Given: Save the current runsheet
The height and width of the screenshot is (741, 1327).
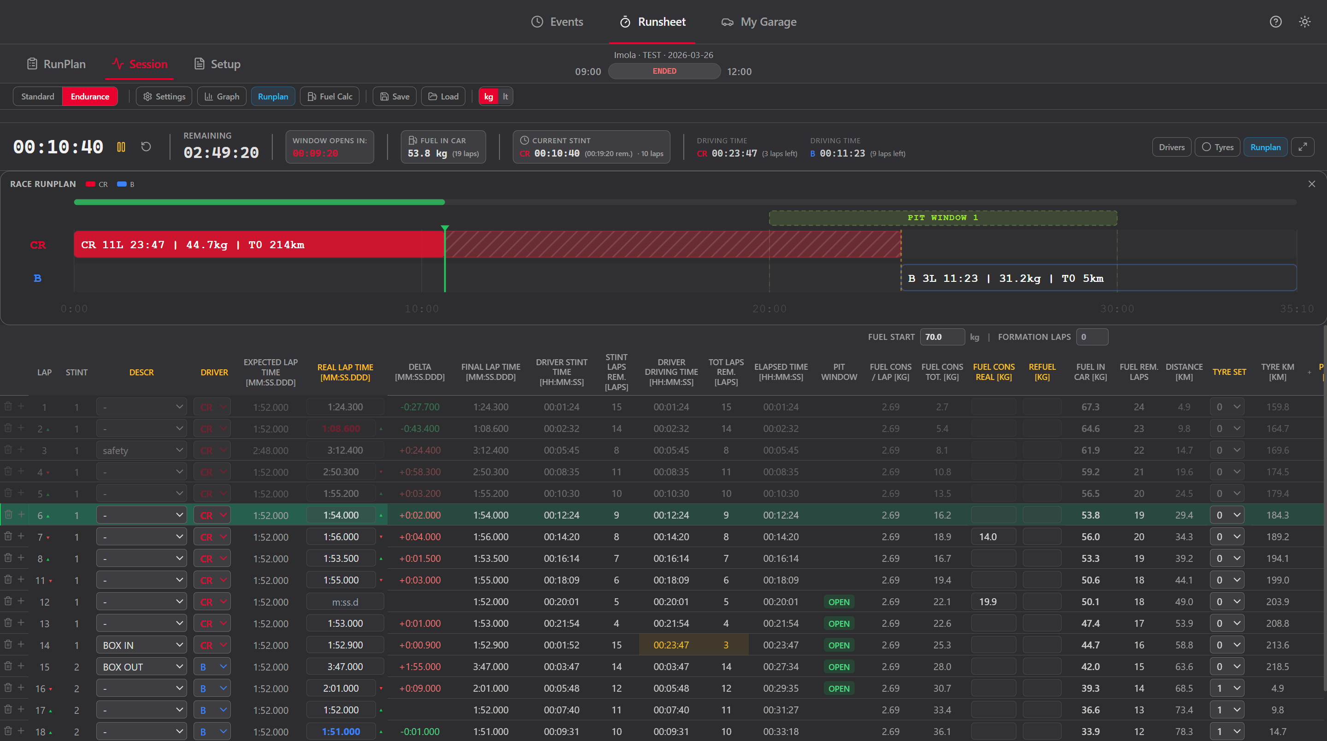Looking at the screenshot, I should pos(394,96).
